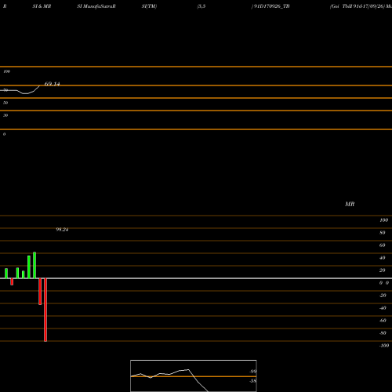Click the -20 label on MR axis
Screen dimensions: 392x392
click(383, 296)
